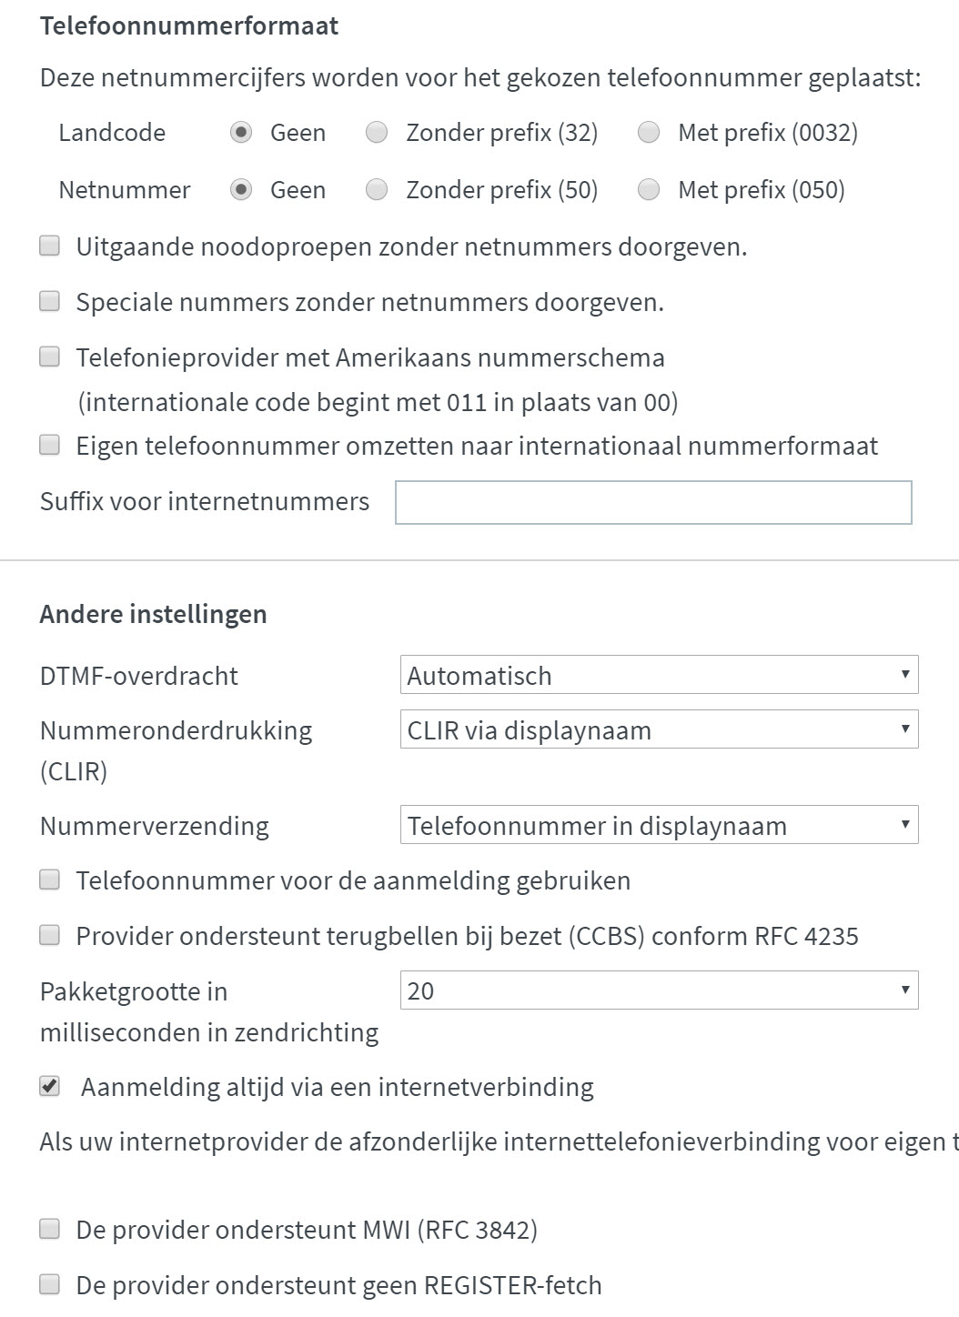Screen dimensions: 959x1317
Task: Enable Amerikaans nummerschema provider checkbox
Action: [x=50, y=357]
